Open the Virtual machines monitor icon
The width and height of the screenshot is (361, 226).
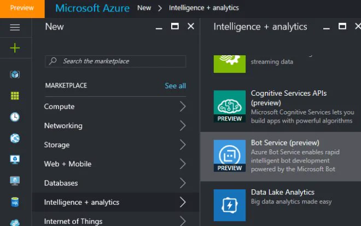click(x=15, y=181)
